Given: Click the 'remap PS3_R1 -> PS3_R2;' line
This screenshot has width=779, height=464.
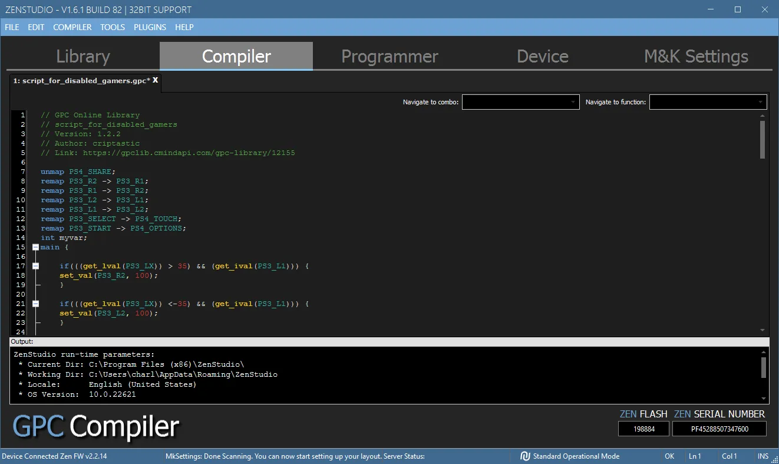Looking at the screenshot, I should click(x=95, y=190).
